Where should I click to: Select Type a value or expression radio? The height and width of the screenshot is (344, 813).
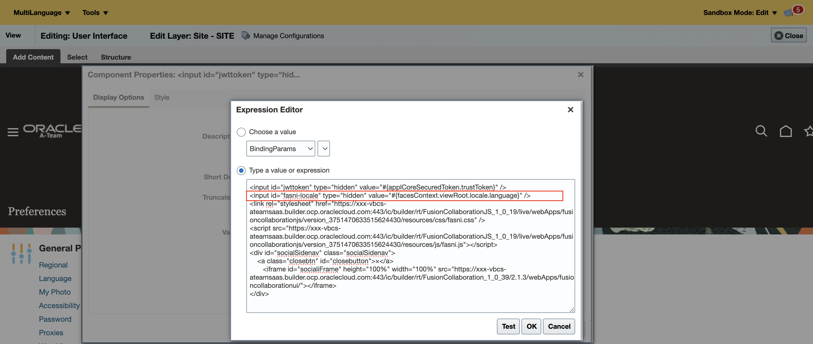[241, 170]
